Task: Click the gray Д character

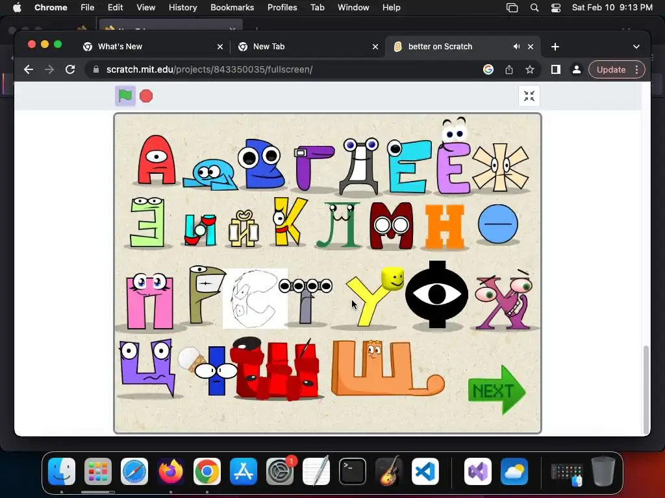Action: (359, 167)
